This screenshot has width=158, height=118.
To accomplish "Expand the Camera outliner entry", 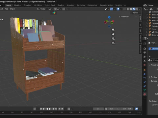I will click(x=147, y=23).
